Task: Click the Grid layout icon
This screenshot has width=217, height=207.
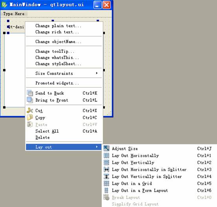Action: [x=106, y=184]
